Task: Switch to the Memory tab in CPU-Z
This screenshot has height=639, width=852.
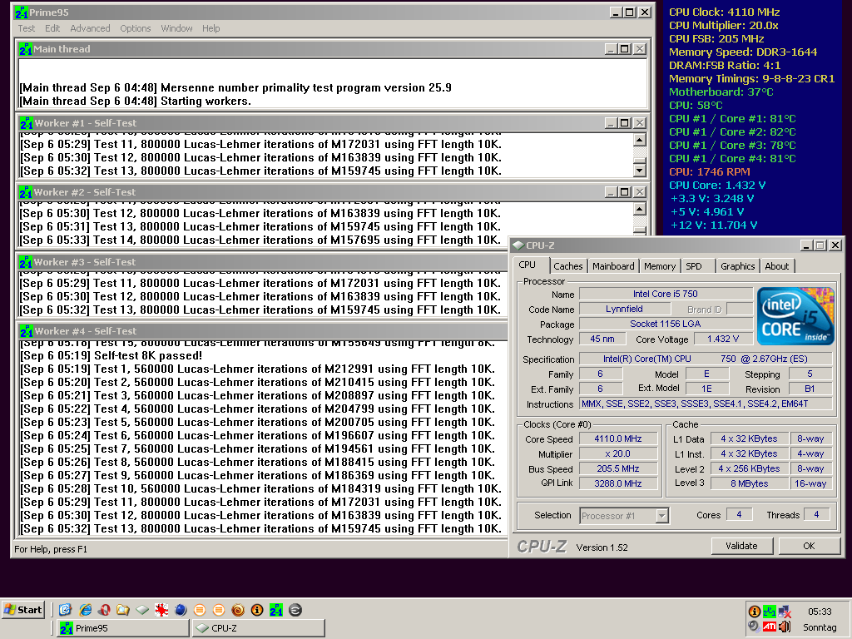Action: pos(660,266)
